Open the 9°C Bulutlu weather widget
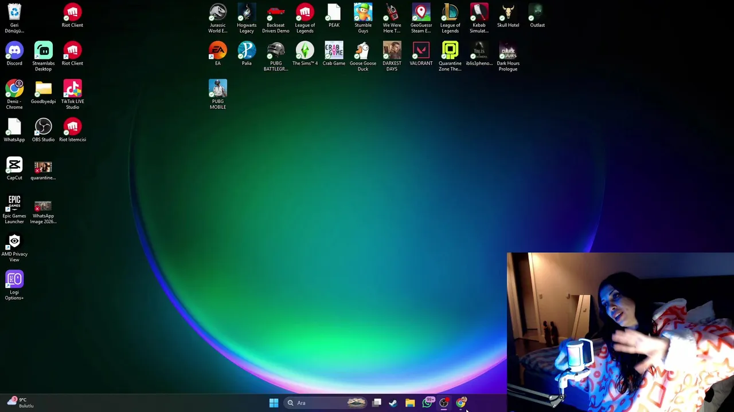The height and width of the screenshot is (412, 734). pos(20,403)
